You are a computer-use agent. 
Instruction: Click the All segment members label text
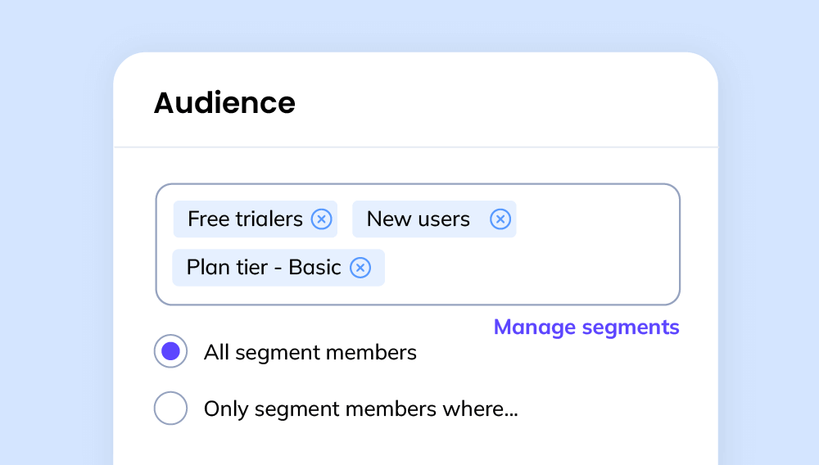310,352
